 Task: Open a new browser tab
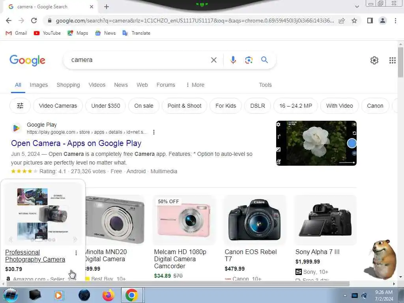[x=107, y=7]
